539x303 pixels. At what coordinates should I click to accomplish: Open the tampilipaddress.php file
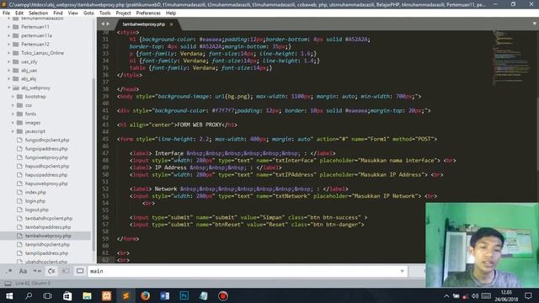46,253
